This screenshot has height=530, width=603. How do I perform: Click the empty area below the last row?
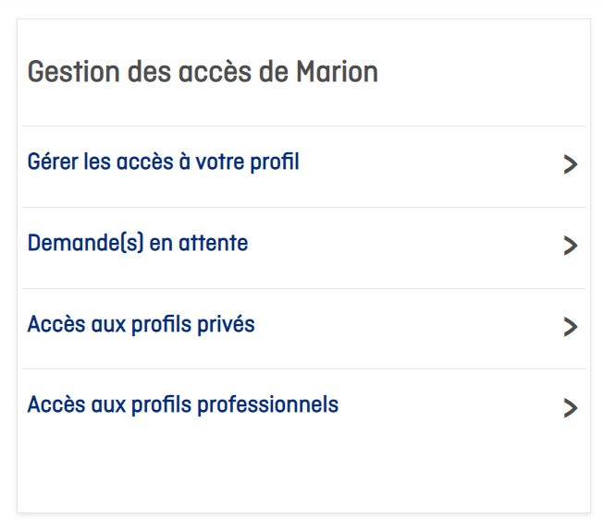coord(303,471)
